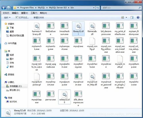Click Program Files in the address breadcrumb
This screenshot has width=143, height=118.
[27, 8]
